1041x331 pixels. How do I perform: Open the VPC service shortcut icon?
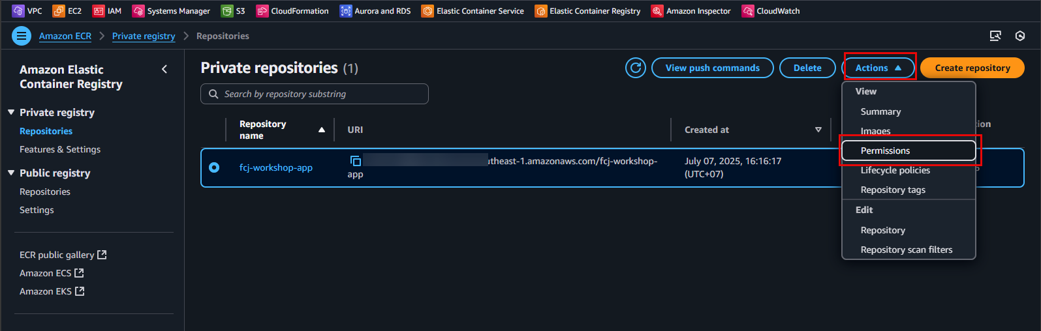click(x=18, y=11)
